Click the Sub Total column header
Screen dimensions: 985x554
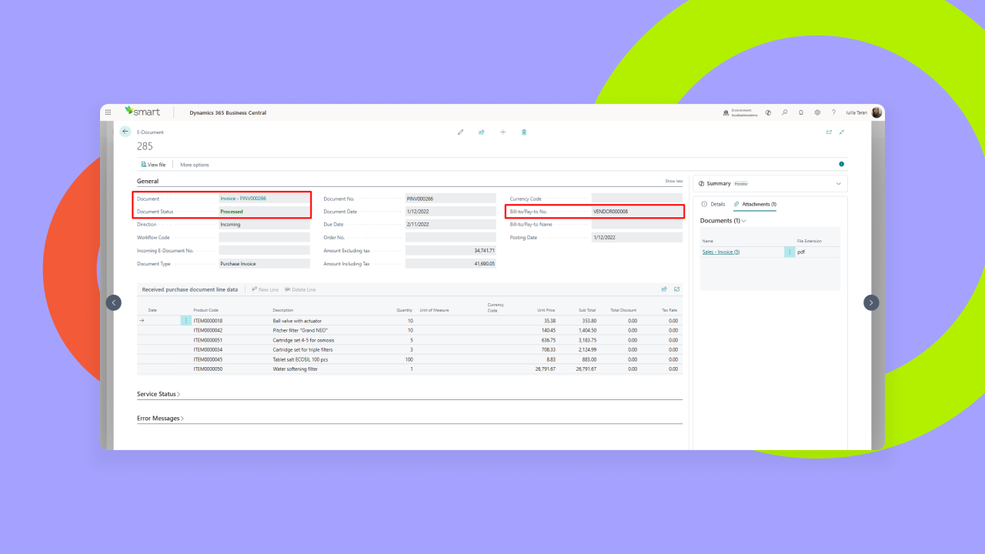point(587,310)
